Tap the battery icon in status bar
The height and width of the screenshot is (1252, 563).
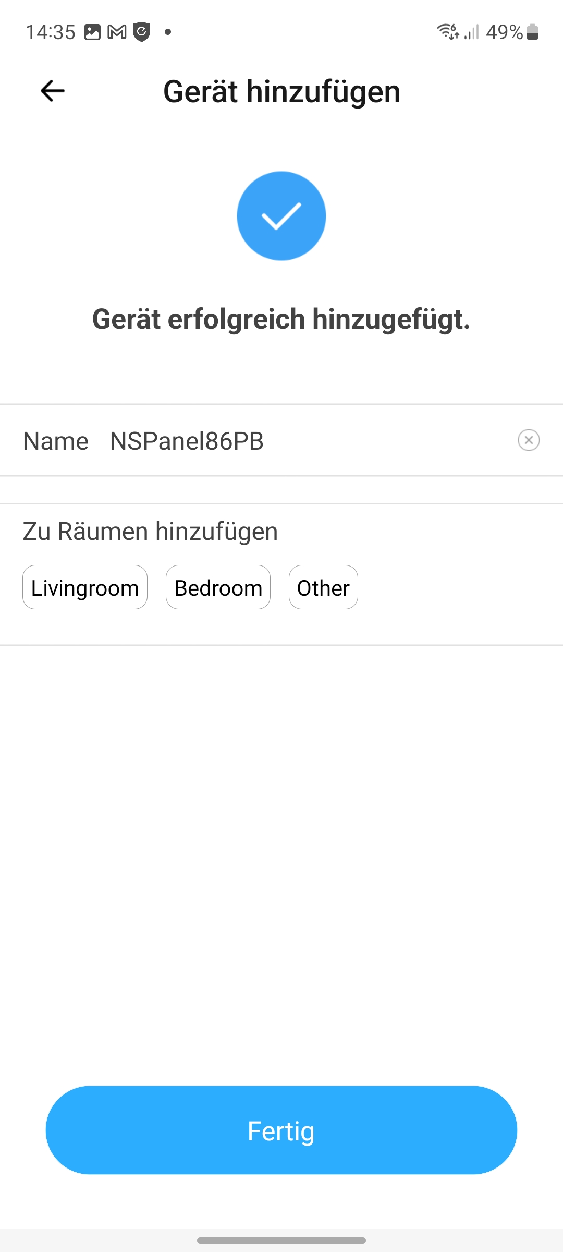click(x=532, y=32)
